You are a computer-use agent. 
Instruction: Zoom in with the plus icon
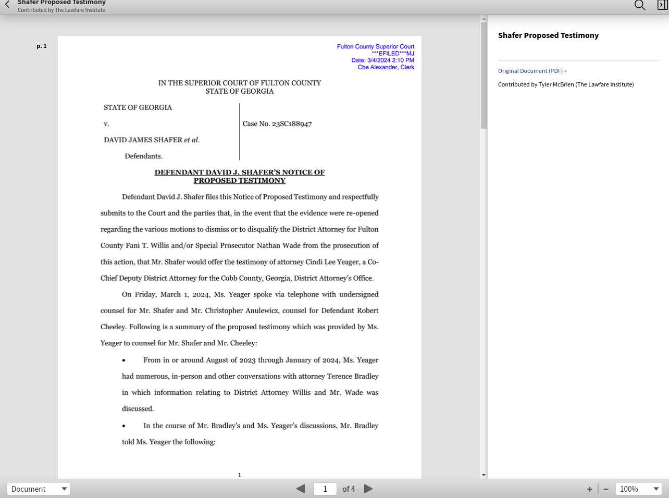[589, 489]
